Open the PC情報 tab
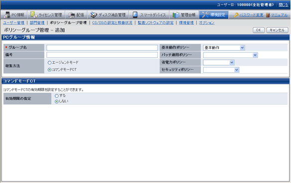The height and width of the screenshot is (183, 291). [x=14, y=14]
